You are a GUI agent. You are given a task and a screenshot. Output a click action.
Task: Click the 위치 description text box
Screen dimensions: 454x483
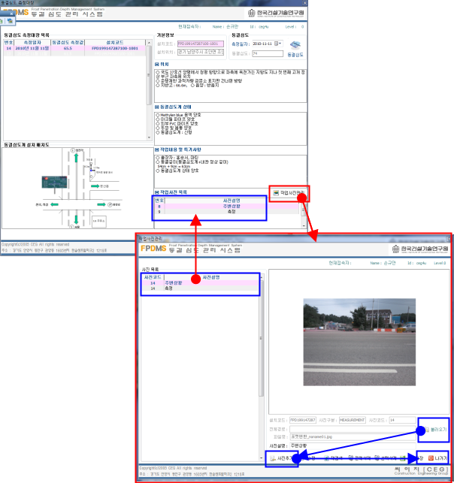(x=230, y=86)
